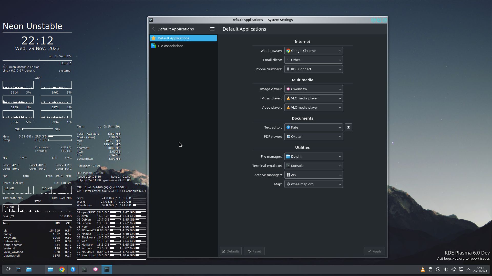492x276 pixels.
Task: Open Google Chrome from the taskbar
Action: pos(62,269)
